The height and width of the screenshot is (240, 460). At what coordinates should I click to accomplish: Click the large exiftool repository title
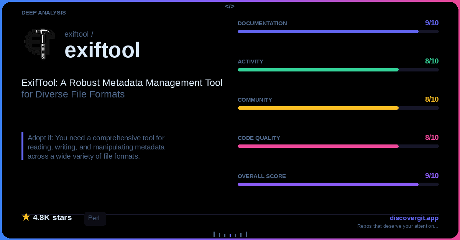pyautogui.click(x=102, y=50)
